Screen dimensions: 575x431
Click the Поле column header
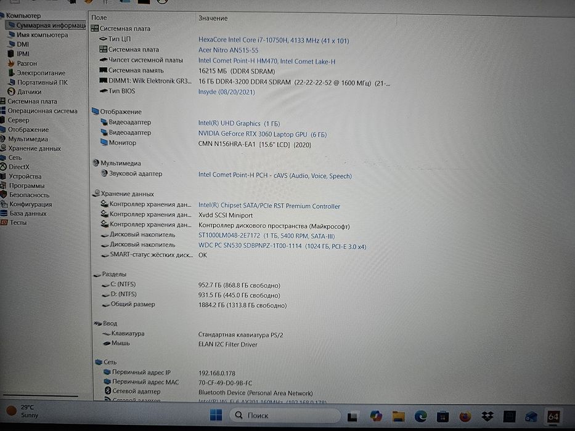(x=99, y=18)
